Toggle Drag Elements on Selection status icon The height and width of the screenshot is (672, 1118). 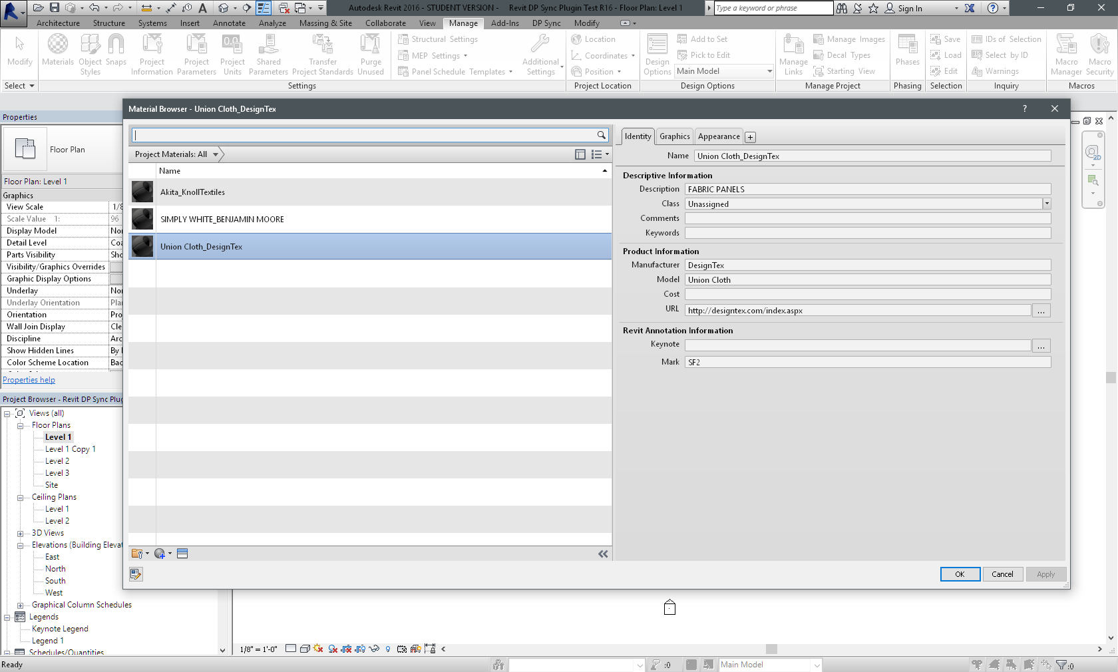(1046, 664)
